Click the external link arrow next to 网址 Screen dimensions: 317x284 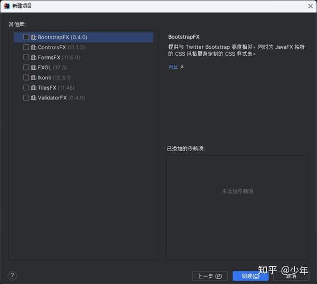(182, 67)
